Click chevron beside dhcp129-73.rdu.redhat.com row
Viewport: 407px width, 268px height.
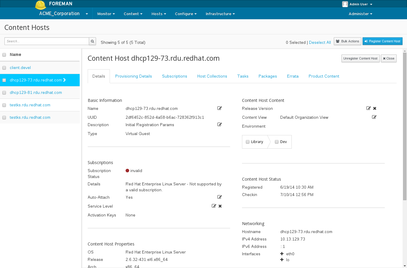coord(65,80)
